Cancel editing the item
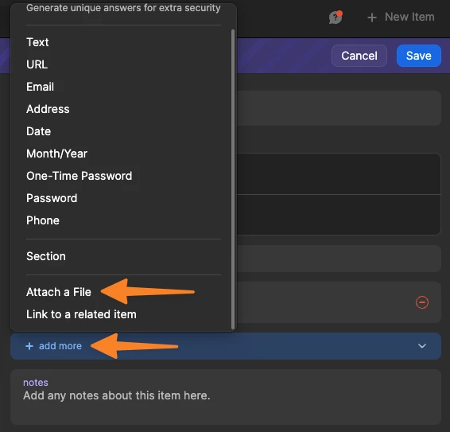 click(x=359, y=56)
